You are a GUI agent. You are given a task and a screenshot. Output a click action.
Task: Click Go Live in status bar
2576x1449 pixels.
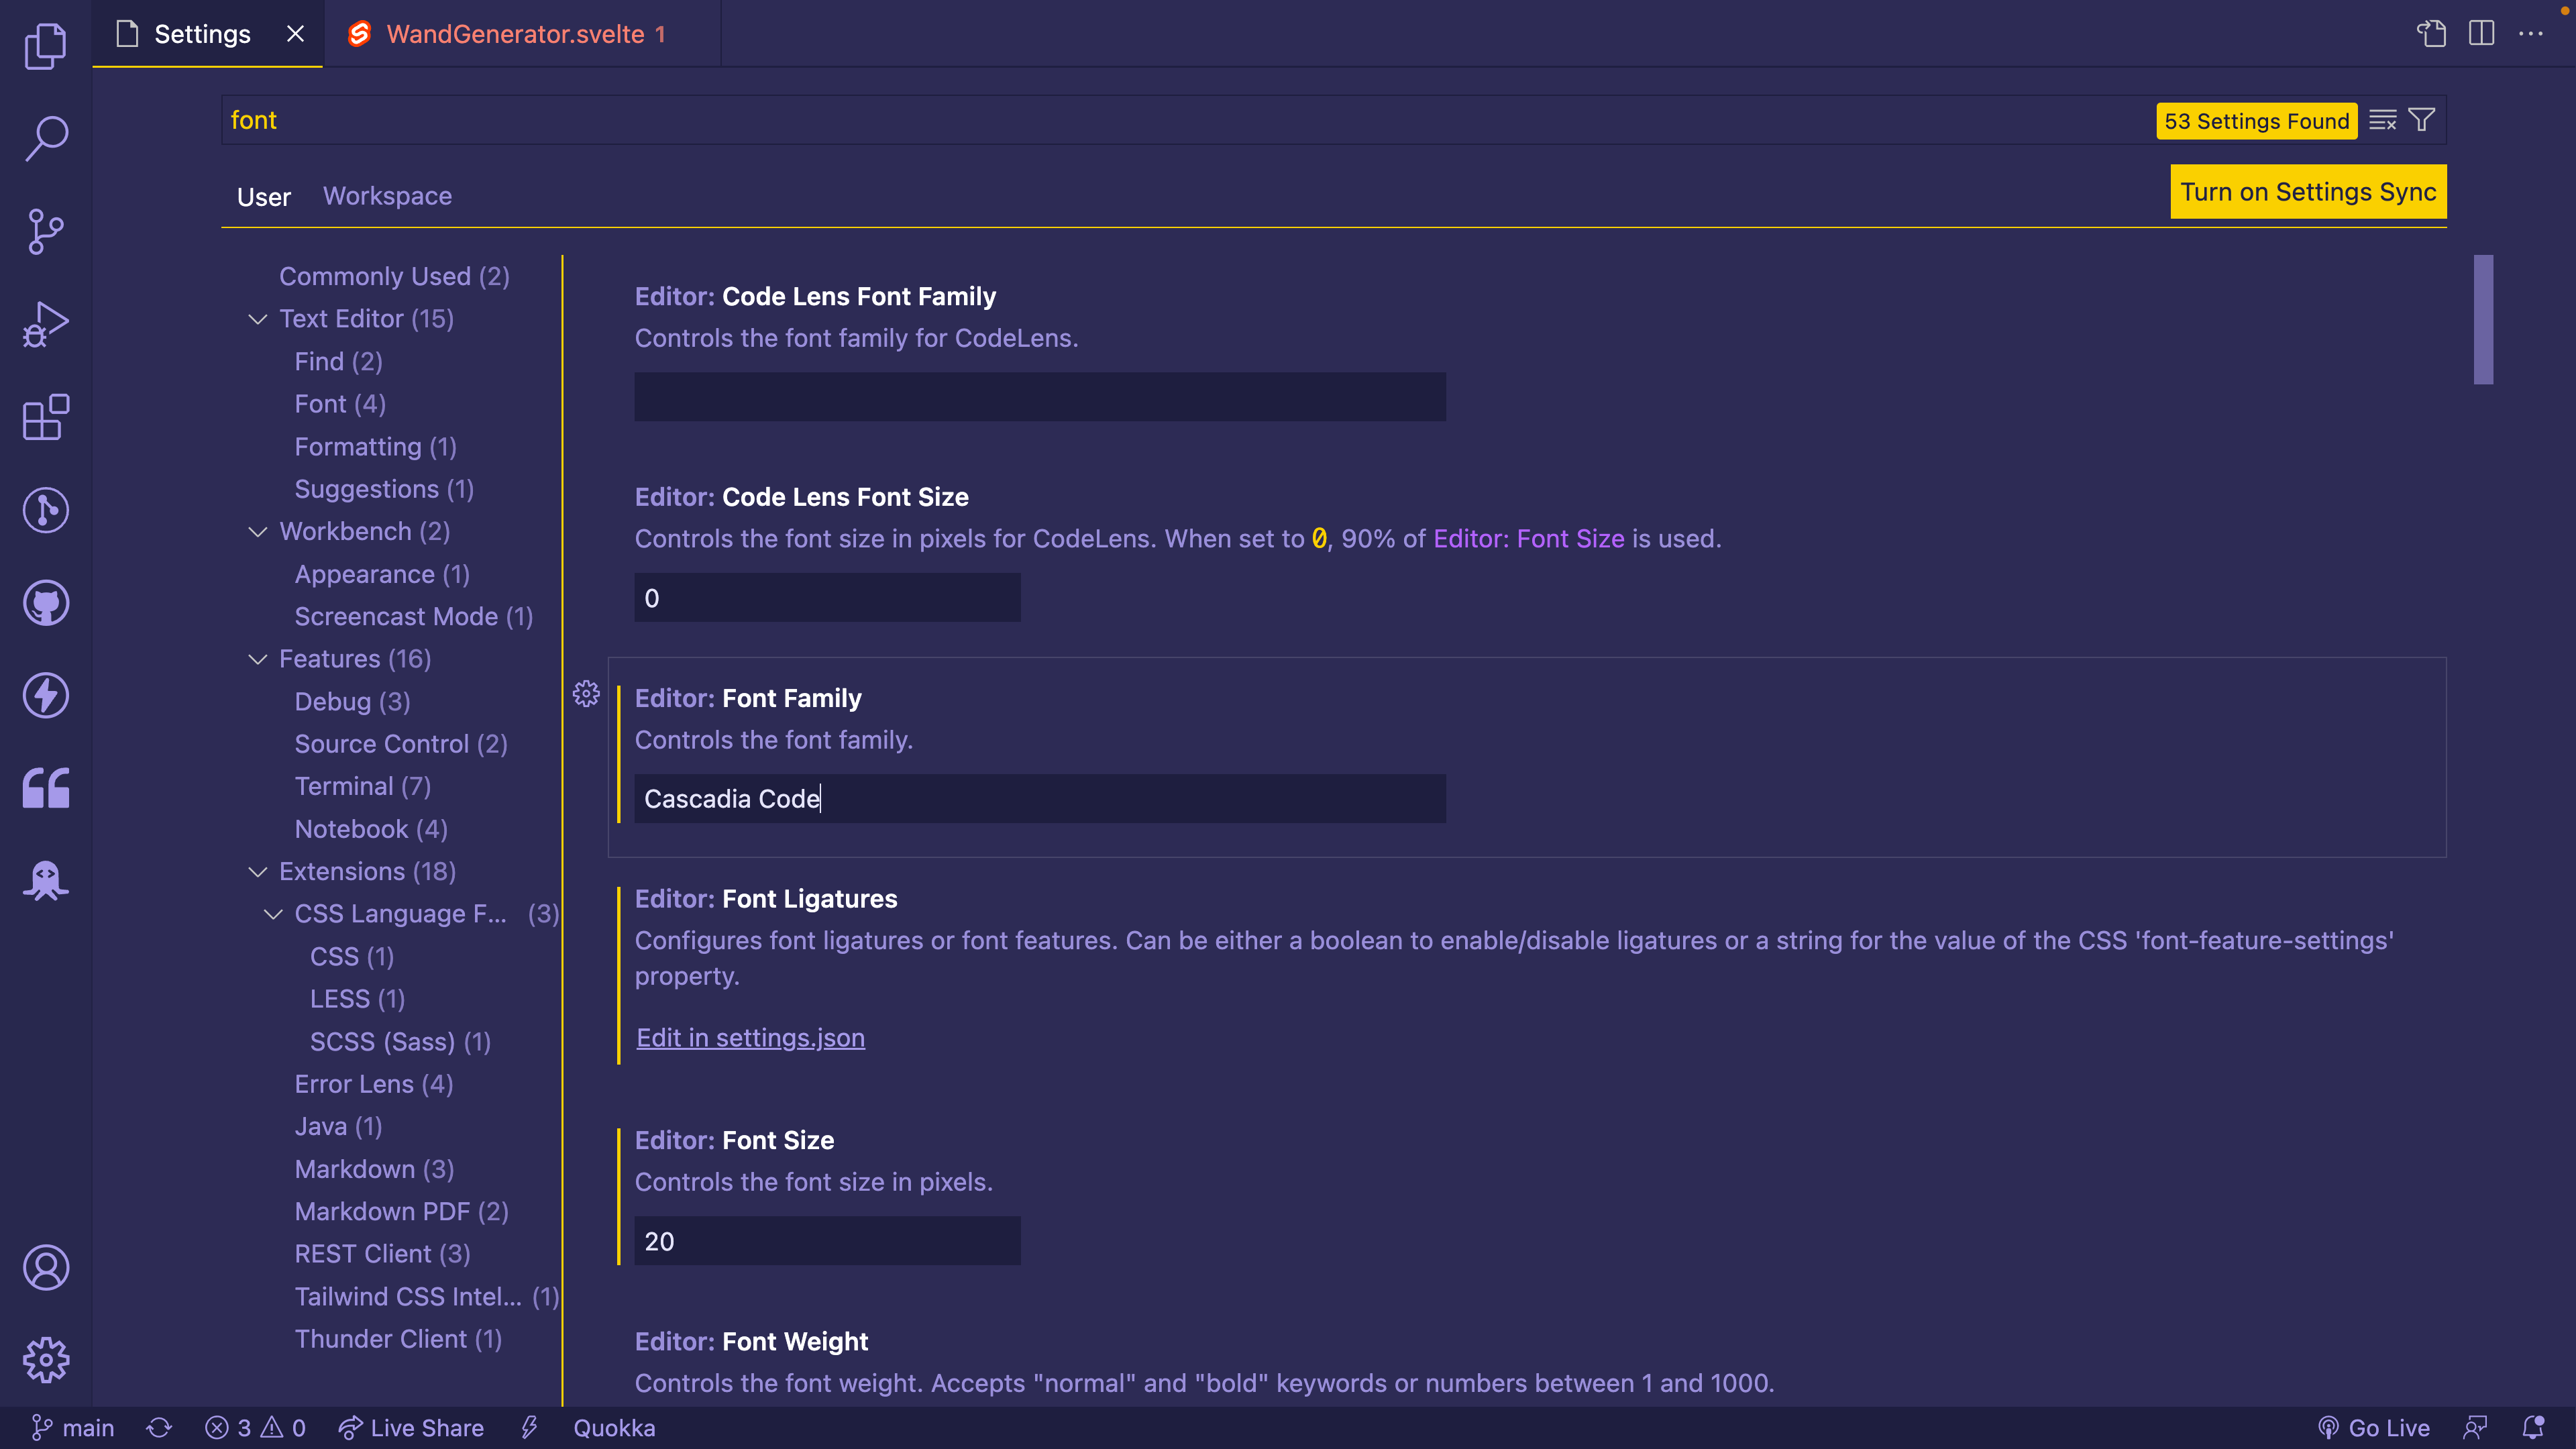pyautogui.click(x=2374, y=1428)
